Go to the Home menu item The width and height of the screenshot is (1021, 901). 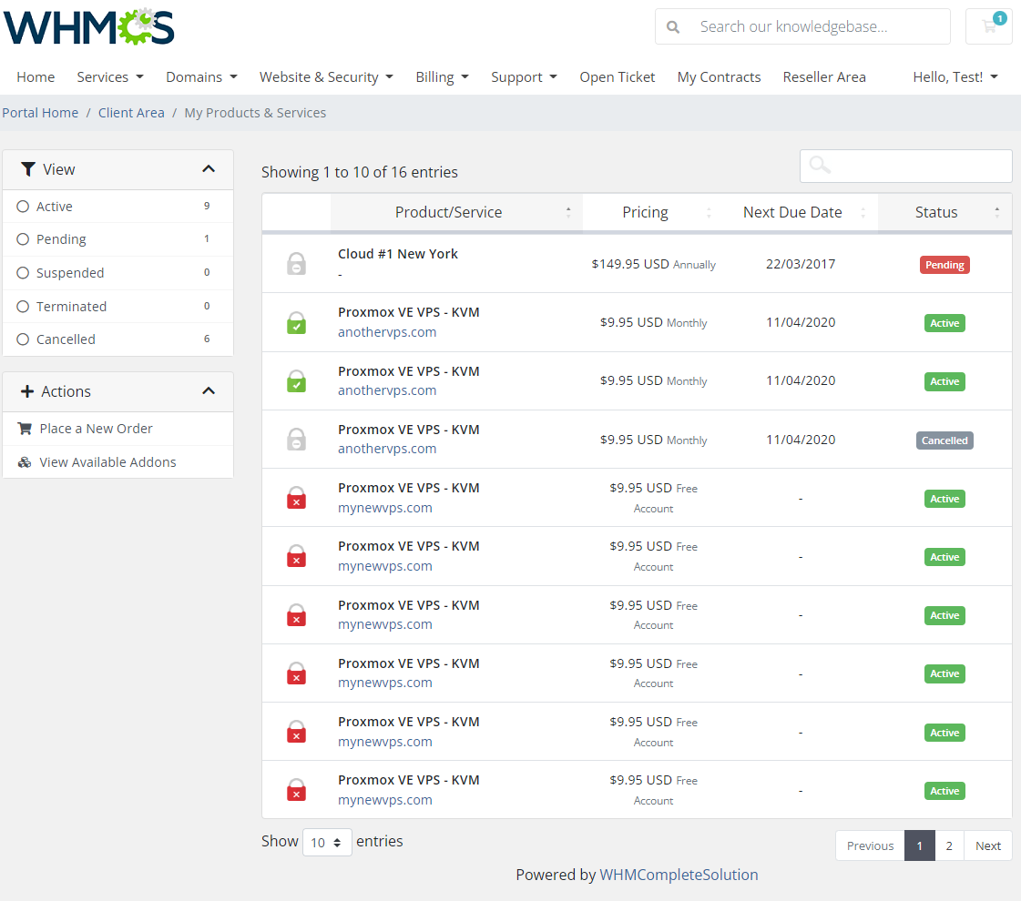pos(36,76)
